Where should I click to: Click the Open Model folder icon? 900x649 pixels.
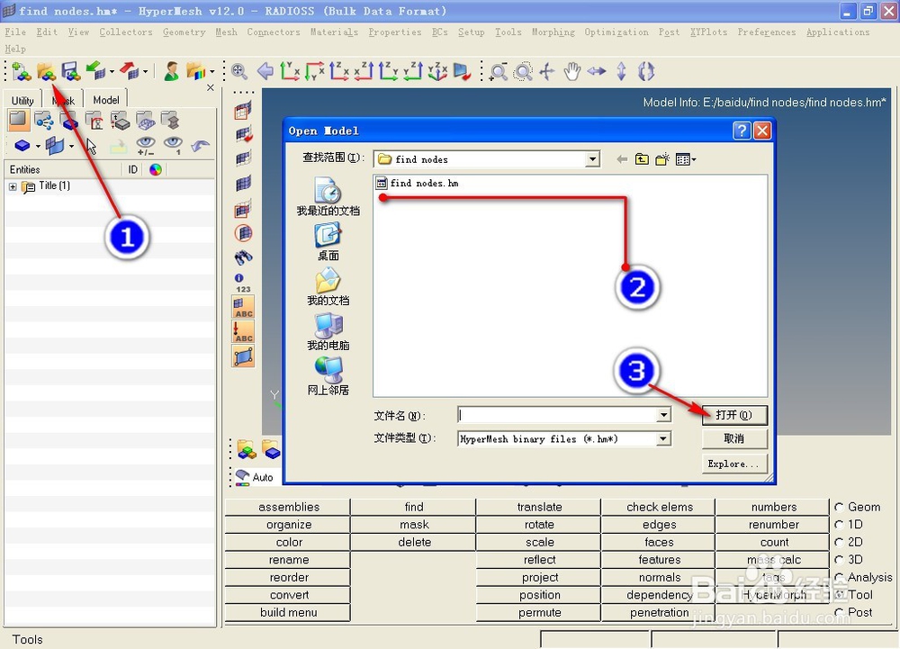(x=47, y=72)
